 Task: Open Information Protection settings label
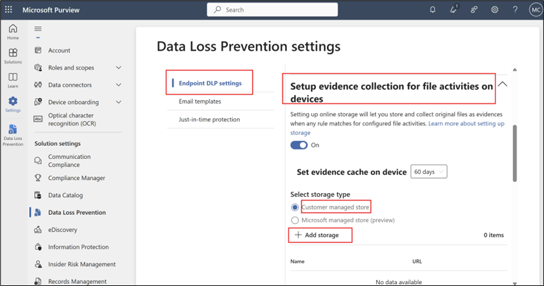78,247
